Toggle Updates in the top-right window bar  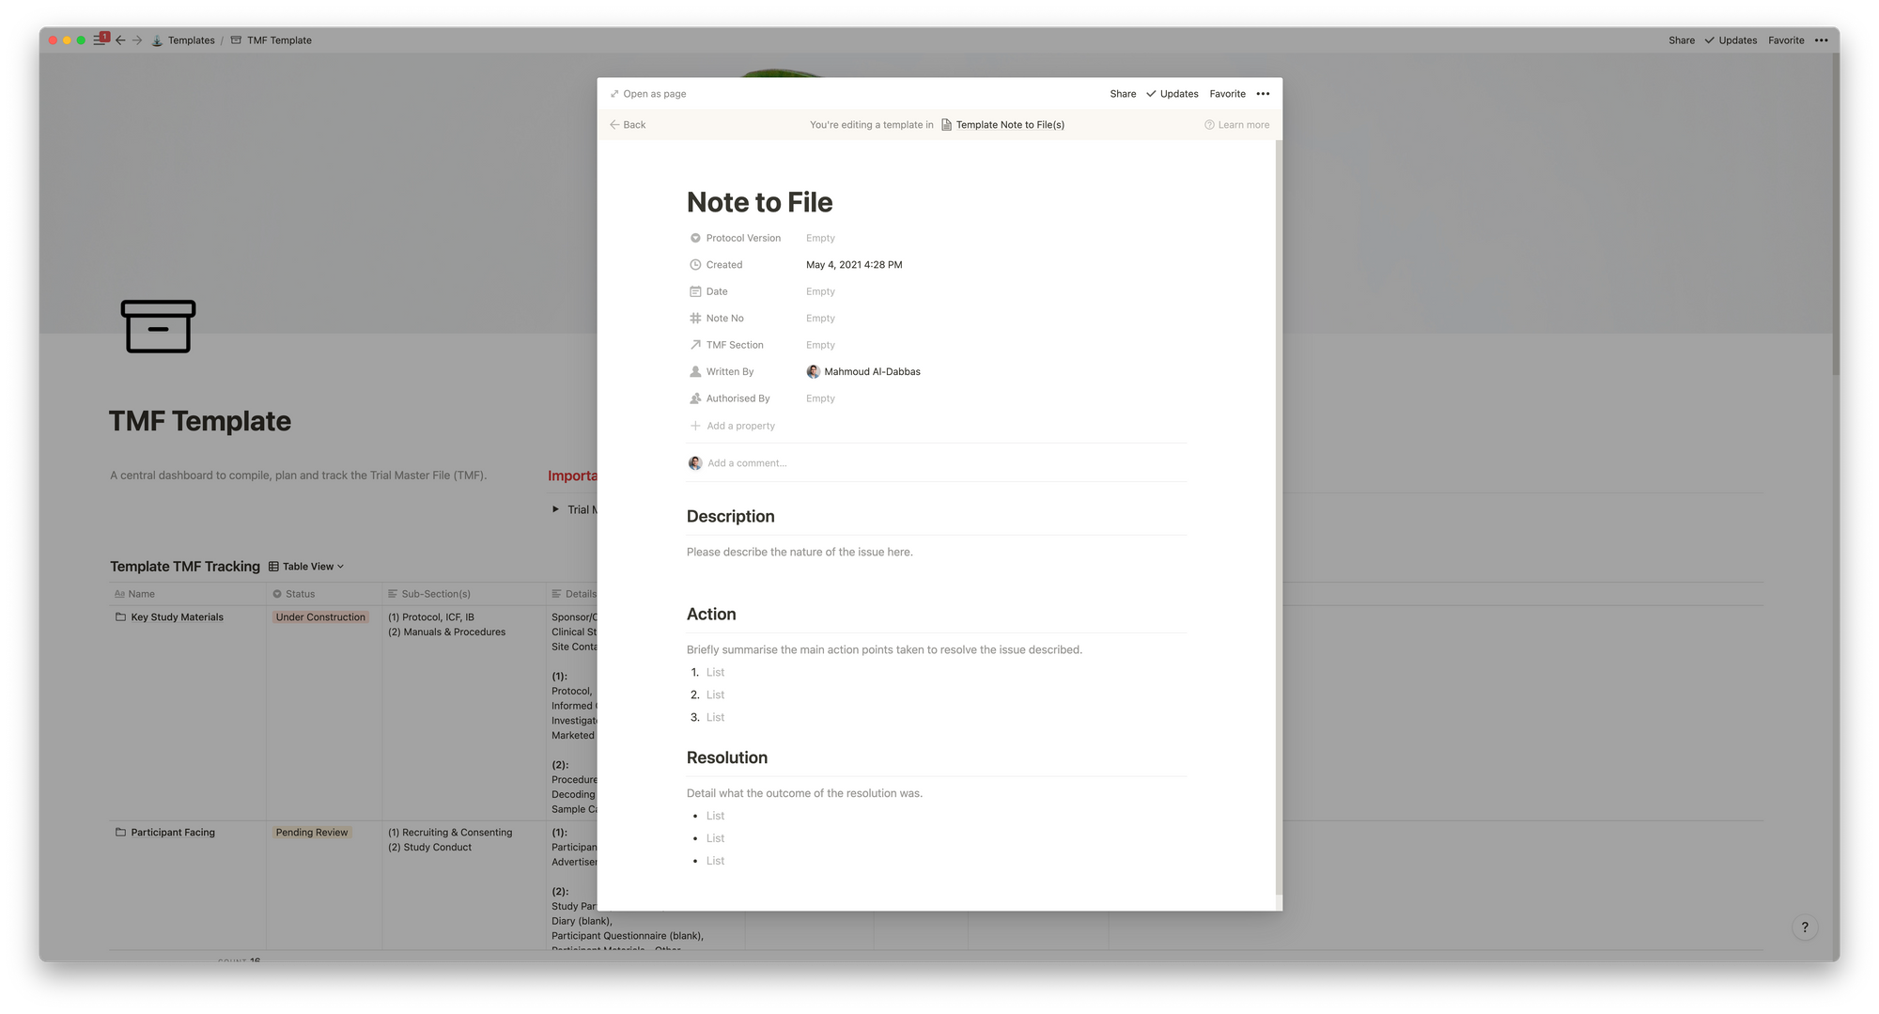pyautogui.click(x=1731, y=40)
